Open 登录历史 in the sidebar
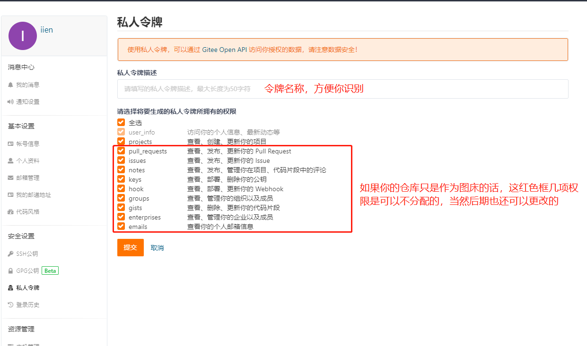The width and height of the screenshot is (587, 346). 27,305
